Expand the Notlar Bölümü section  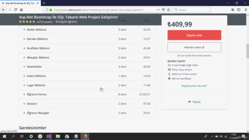87,30
